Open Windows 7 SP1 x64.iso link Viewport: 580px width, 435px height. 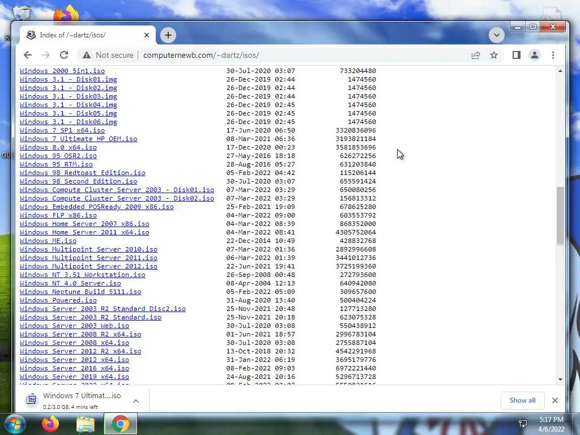(x=62, y=130)
